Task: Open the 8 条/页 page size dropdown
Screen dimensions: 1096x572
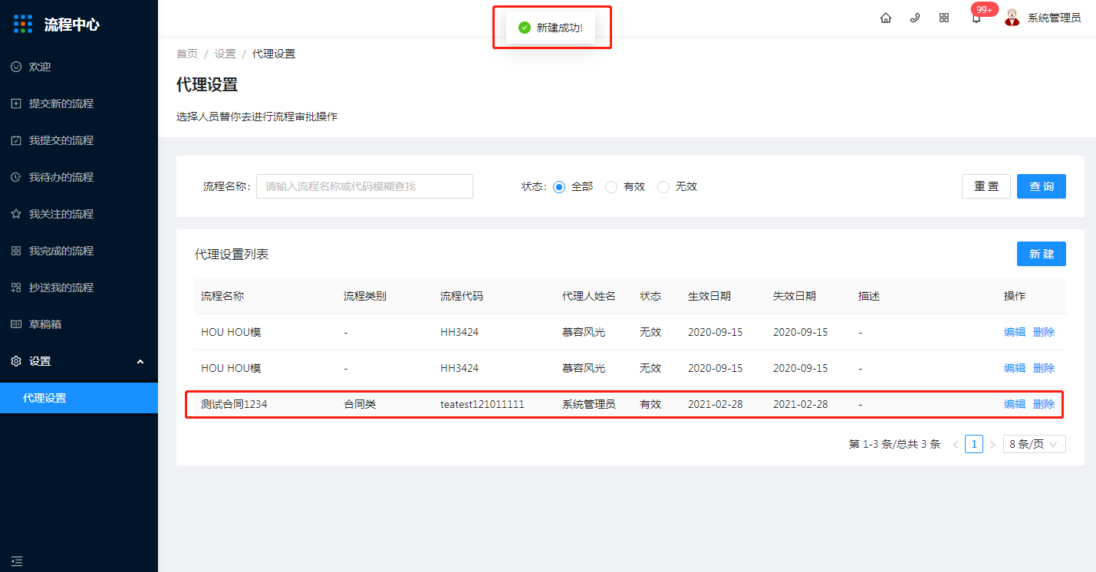Action: coord(1034,444)
